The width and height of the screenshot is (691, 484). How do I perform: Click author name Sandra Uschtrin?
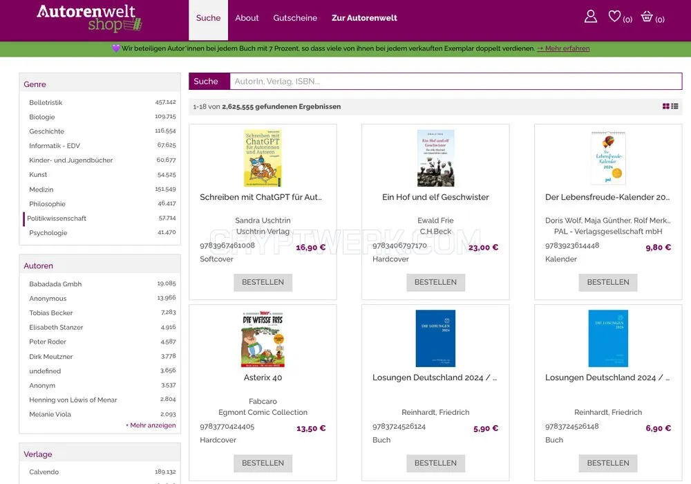pyautogui.click(x=263, y=221)
